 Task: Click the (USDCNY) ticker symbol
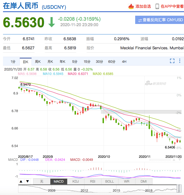(54, 7)
